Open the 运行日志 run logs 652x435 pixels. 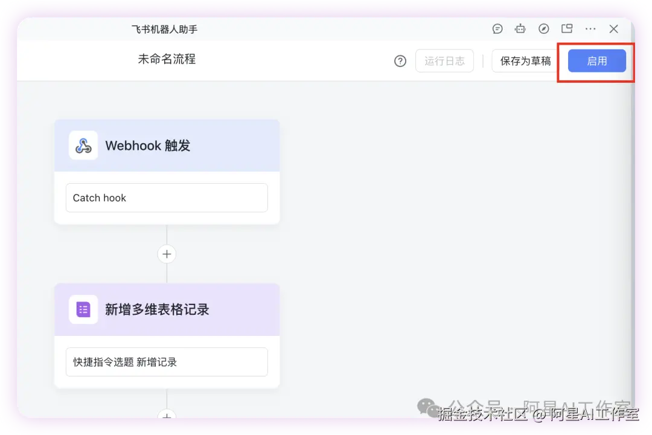[x=444, y=60]
